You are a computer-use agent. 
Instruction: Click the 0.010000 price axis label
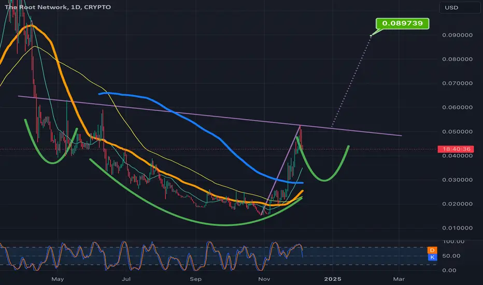coord(457,228)
